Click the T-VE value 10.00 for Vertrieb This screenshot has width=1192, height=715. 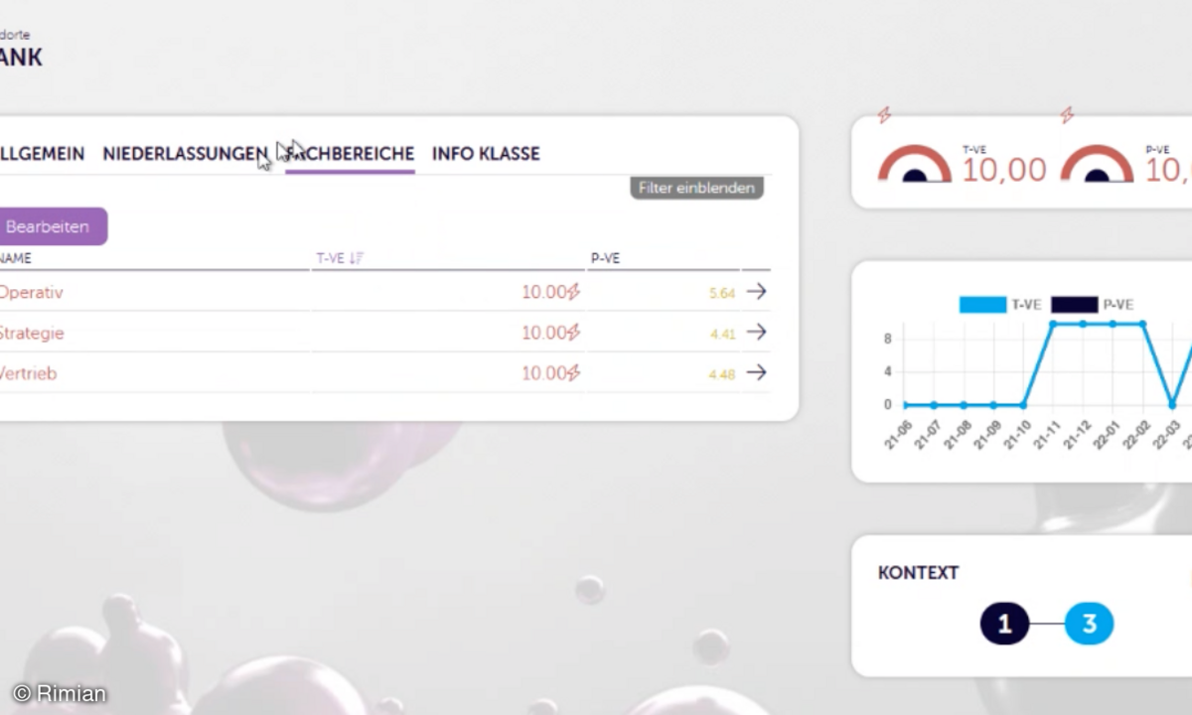544,373
